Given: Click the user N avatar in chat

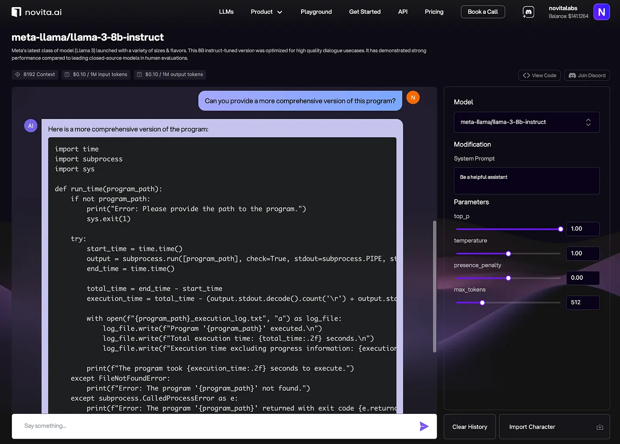Looking at the screenshot, I should click(413, 97).
